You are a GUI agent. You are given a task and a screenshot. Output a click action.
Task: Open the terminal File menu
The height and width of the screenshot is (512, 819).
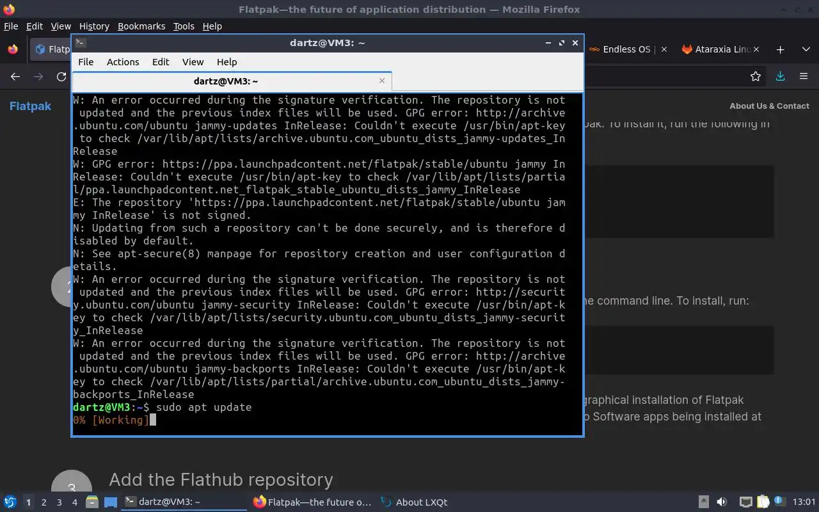coord(86,62)
